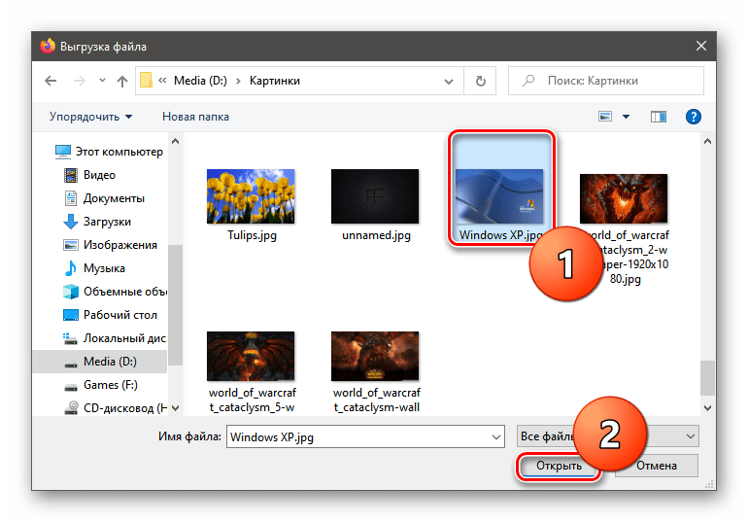This screenshot has width=748, height=522.
Task: Select the Tulips.jpg thumbnail
Action: 251,196
